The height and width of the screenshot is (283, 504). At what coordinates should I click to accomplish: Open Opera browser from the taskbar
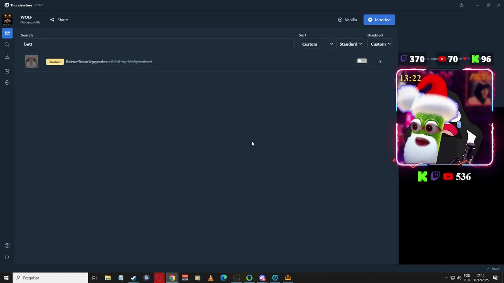[159, 278]
